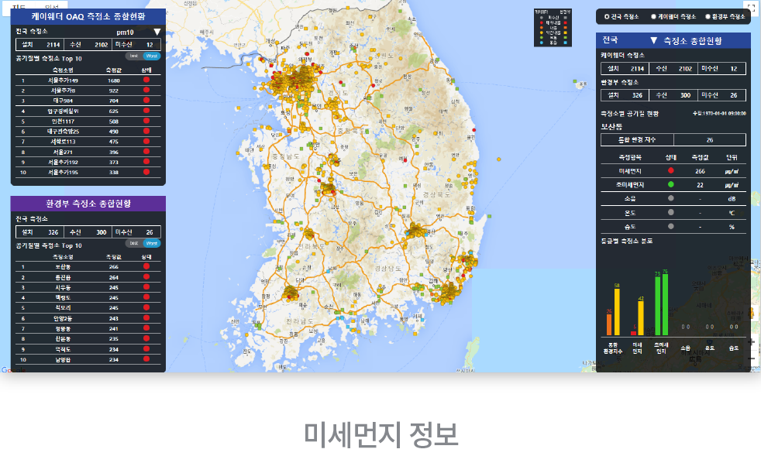
Task: Click the Google logo on map
Action: click(x=9, y=369)
